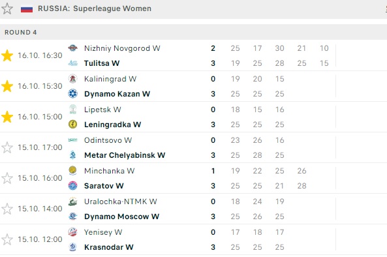Click the Nizhniy Novgorod W team logo

click(73, 48)
